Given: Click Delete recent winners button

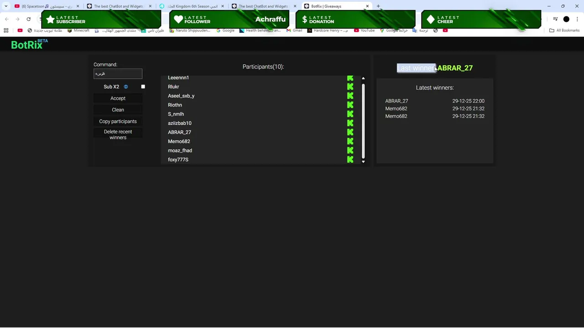Looking at the screenshot, I should tap(118, 134).
